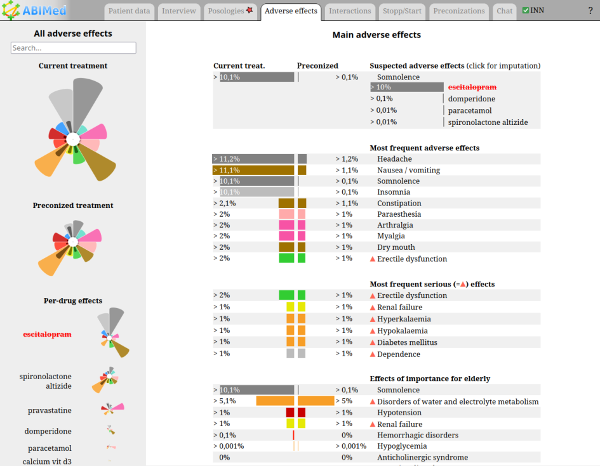Click the triangle beside Disorders of water and electrolyte

coord(372,401)
